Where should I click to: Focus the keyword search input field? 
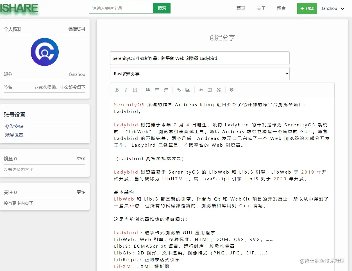click(121, 8)
